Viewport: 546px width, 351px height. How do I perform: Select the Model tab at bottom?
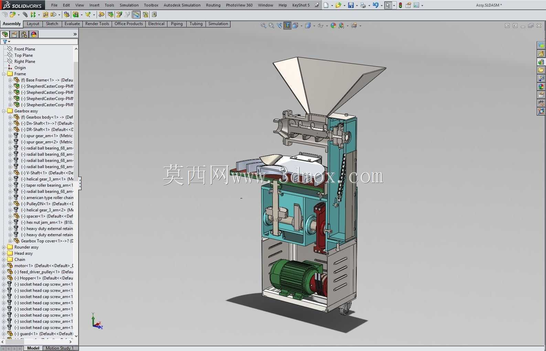(x=33, y=348)
